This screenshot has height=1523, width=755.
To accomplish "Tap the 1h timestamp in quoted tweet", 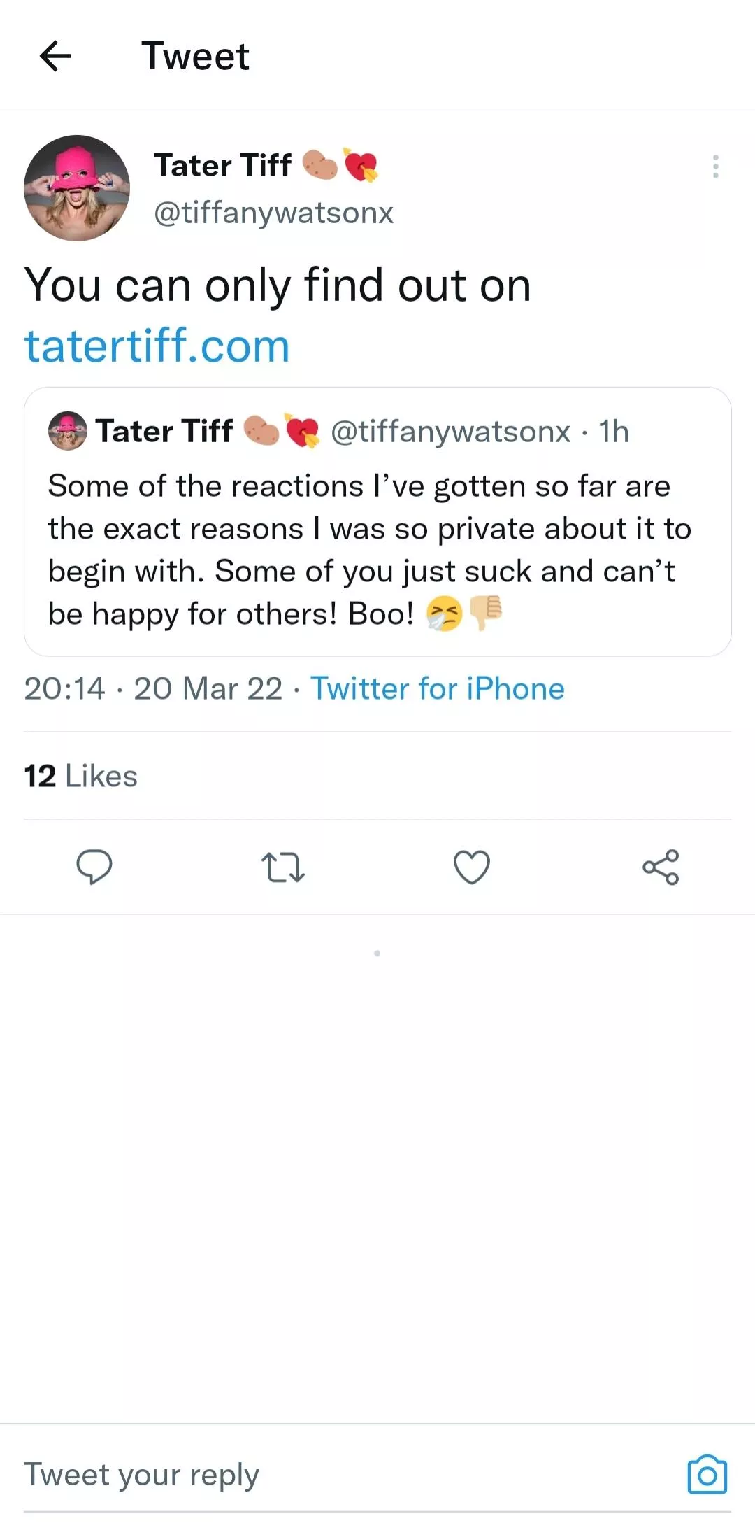I will click(614, 432).
